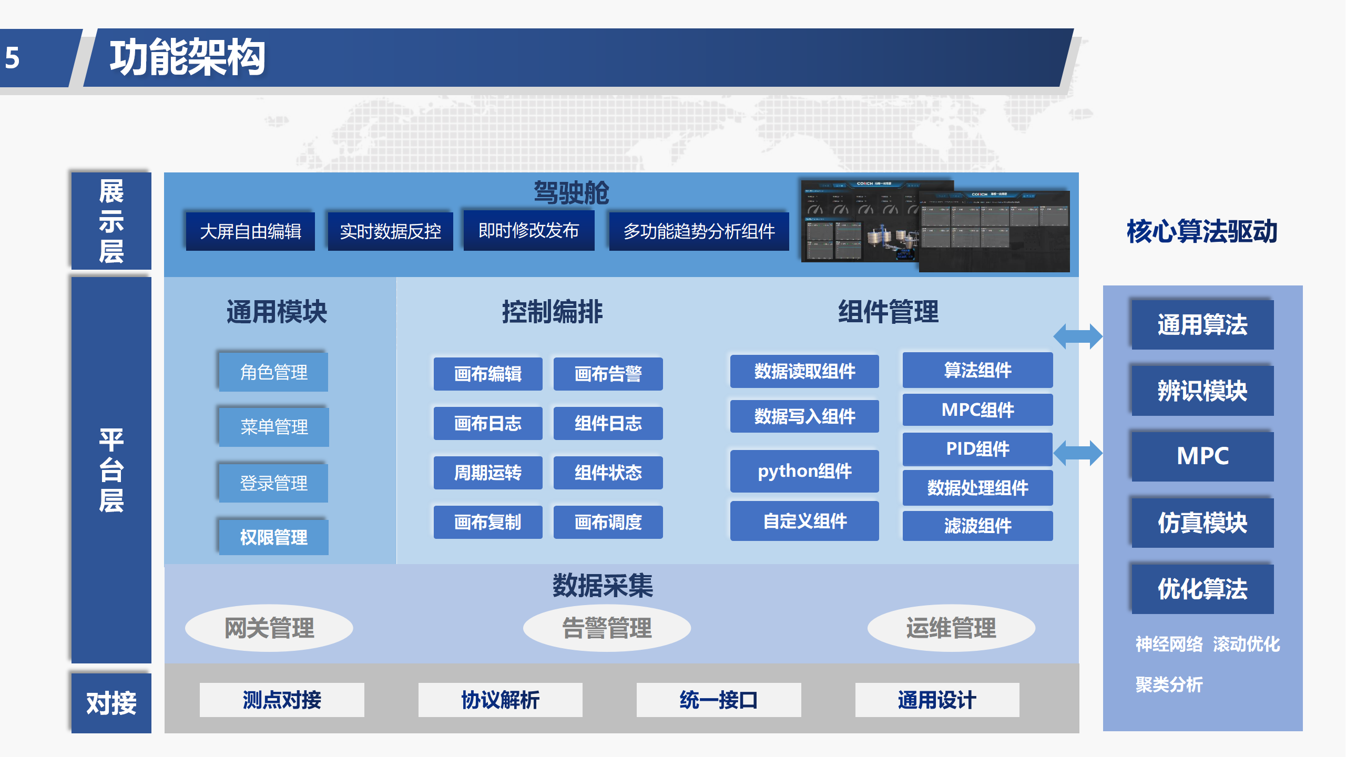1346x757 pixels.
Task: Click the 画布调度 block
Action: [608, 522]
